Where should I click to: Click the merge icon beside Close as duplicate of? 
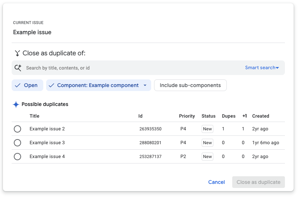tap(17, 53)
